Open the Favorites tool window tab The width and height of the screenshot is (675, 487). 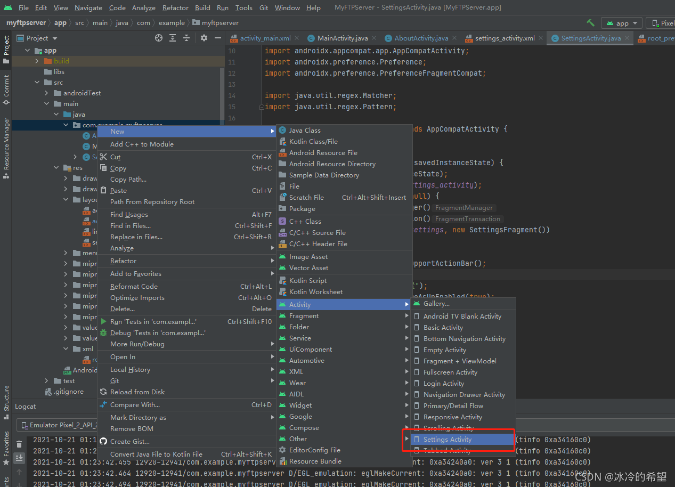(x=6, y=448)
